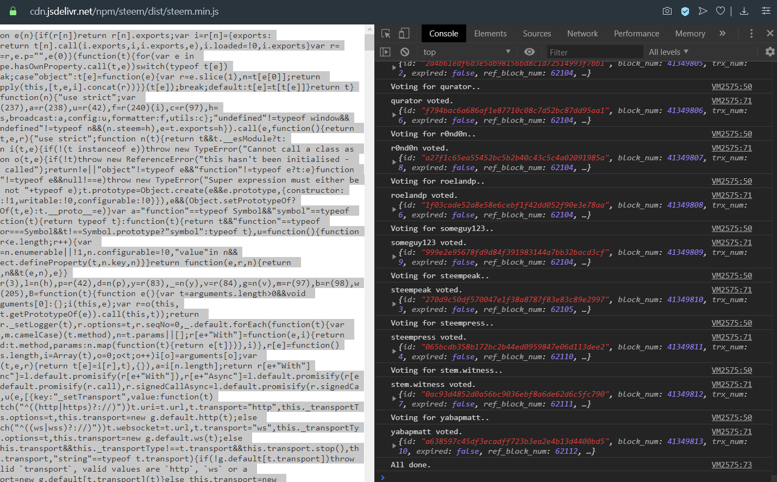This screenshot has width=777, height=482.
Task: Open VM2575:50 link beside 'Voting for steempeak..'
Action: click(732, 276)
